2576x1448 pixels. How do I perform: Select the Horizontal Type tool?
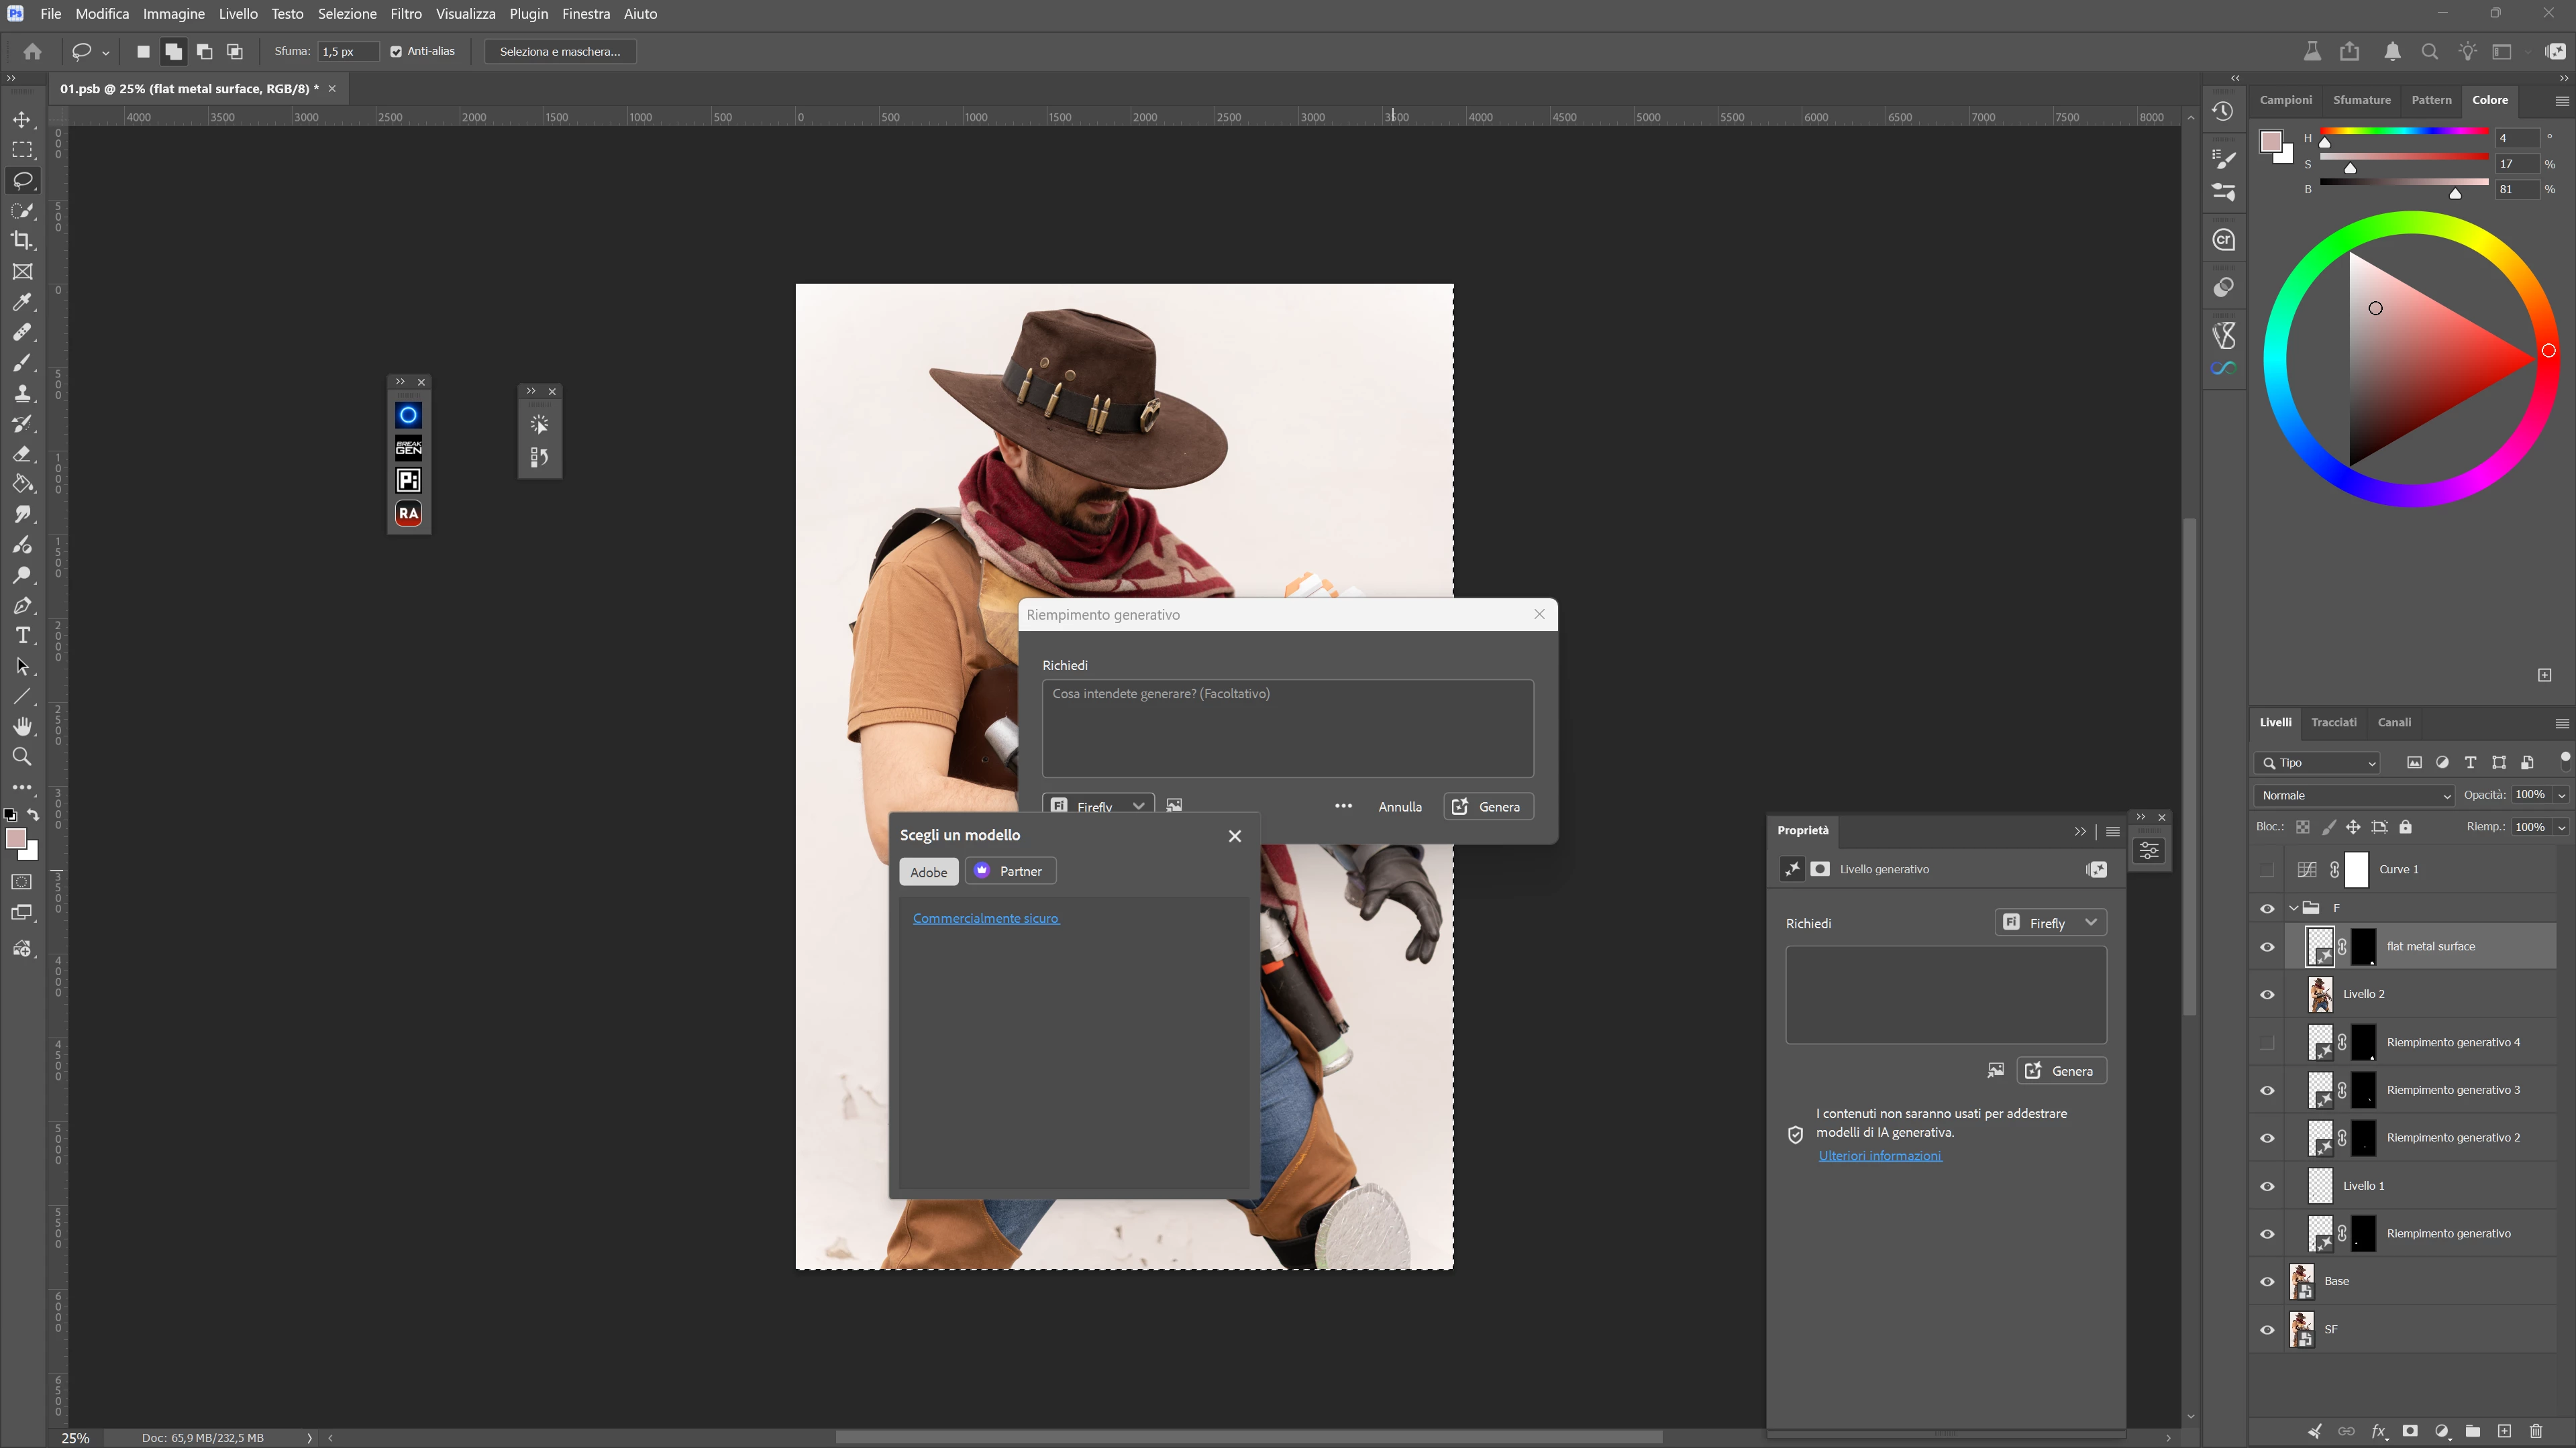22,636
